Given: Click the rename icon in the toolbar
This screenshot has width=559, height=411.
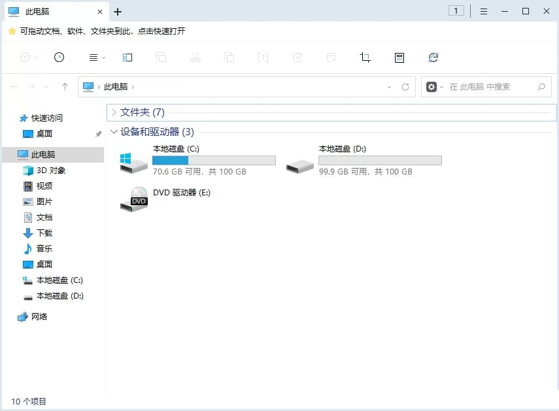Looking at the screenshot, I should click(263, 58).
